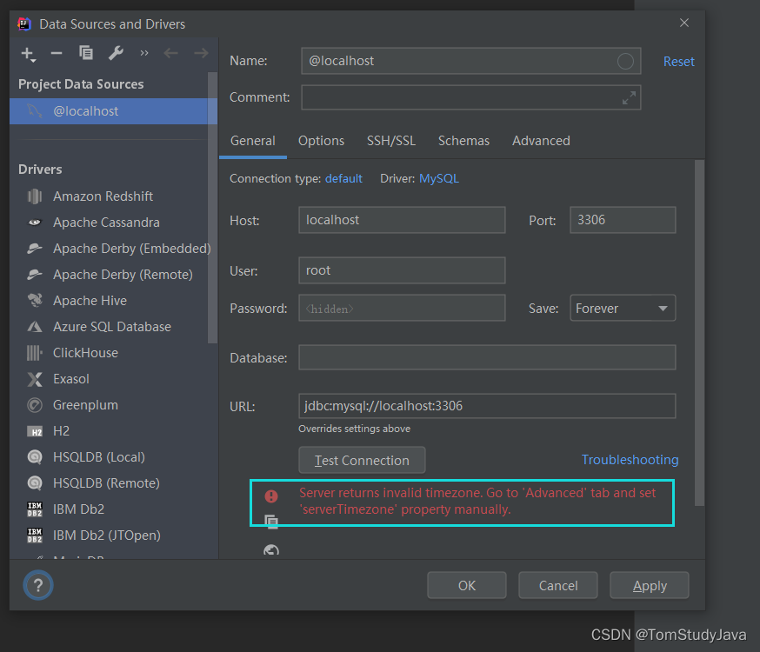Screen dimensions: 760x652
Task: Confirm with OK button
Action: pyautogui.click(x=467, y=586)
